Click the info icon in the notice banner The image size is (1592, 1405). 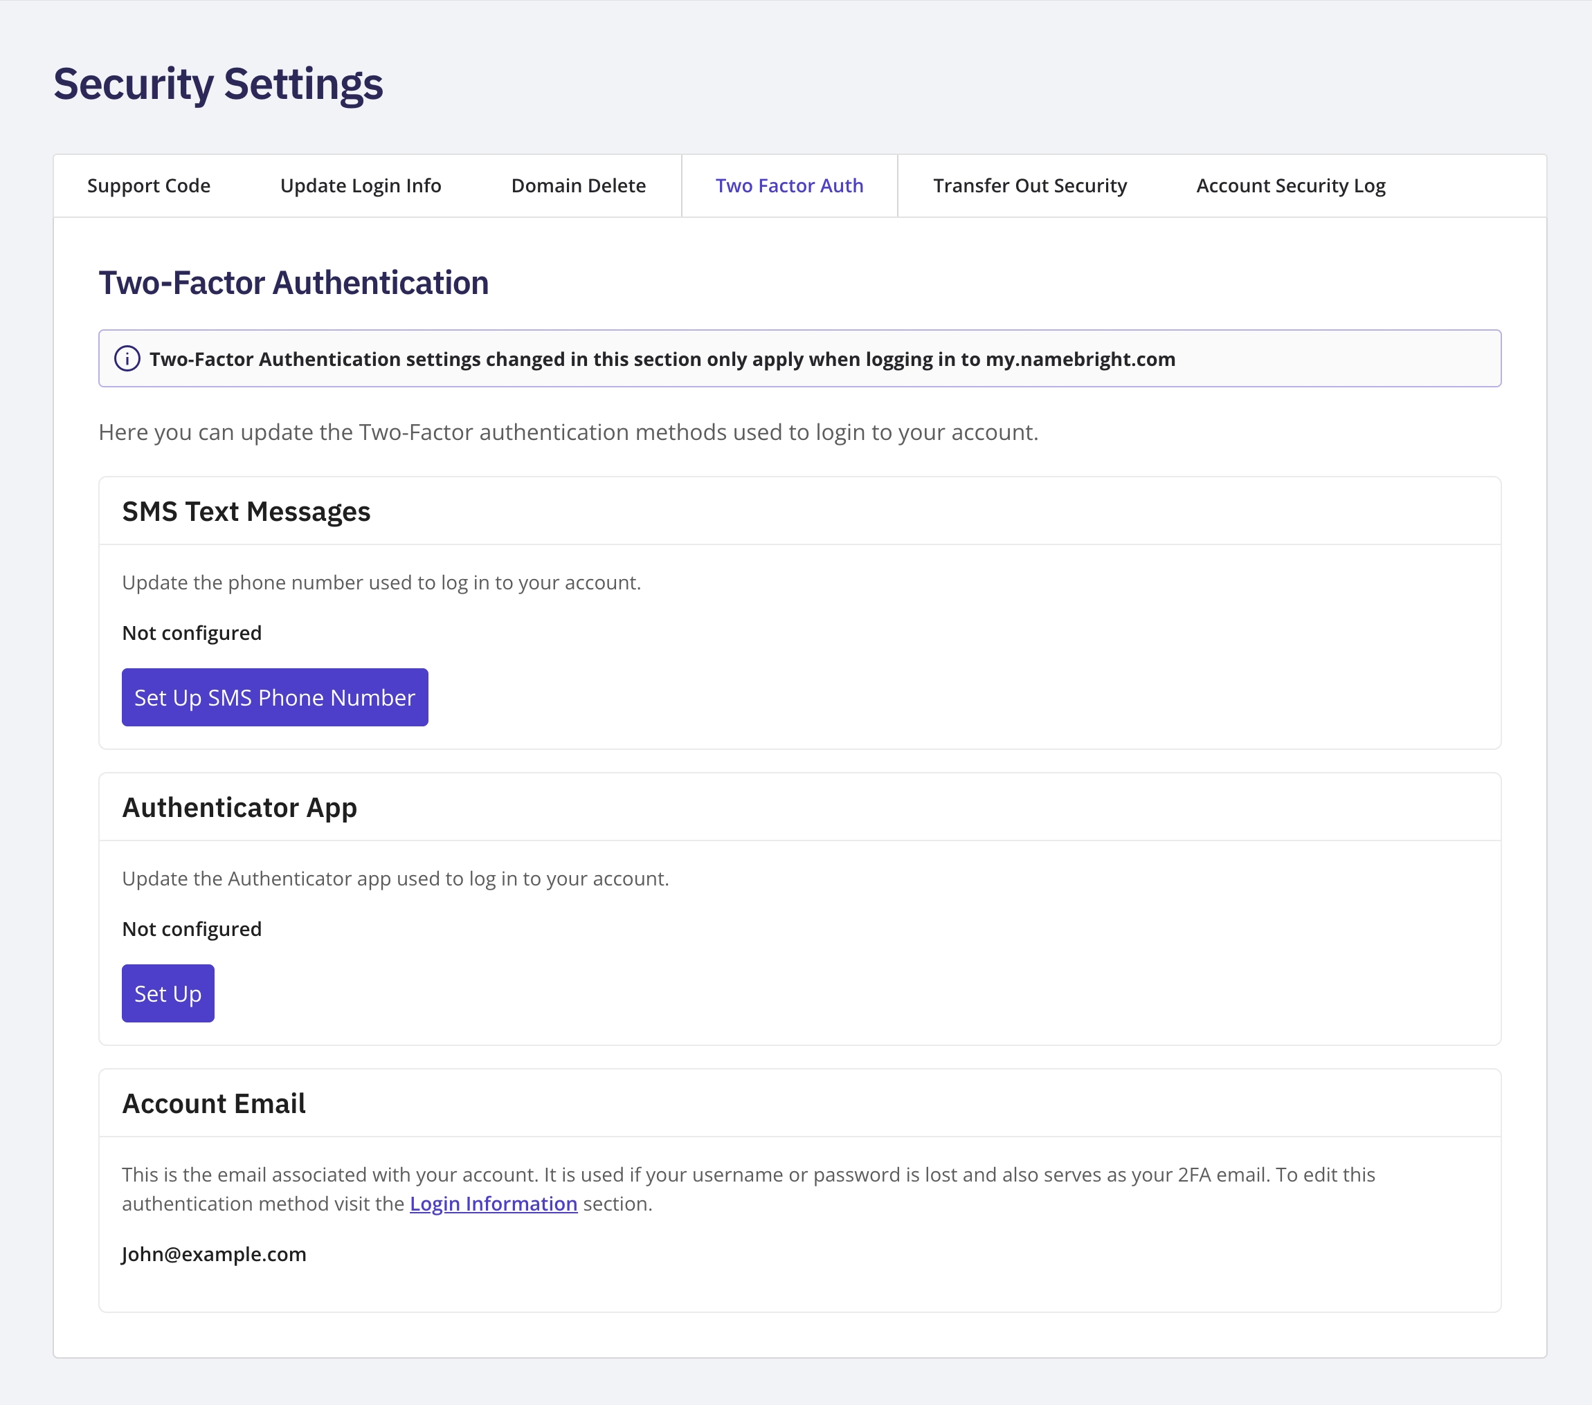point(127,359)
